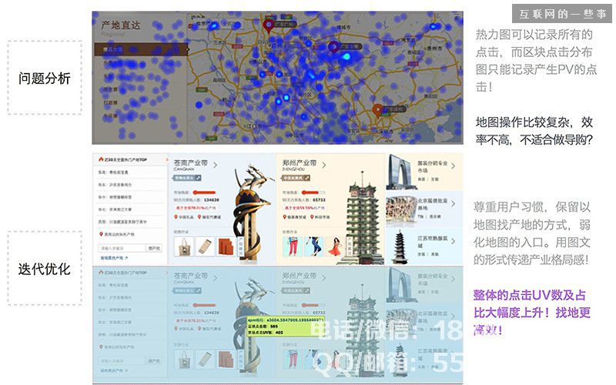
Task: Click the 迭代优化 dashed box label
Action: click(45, 269)
